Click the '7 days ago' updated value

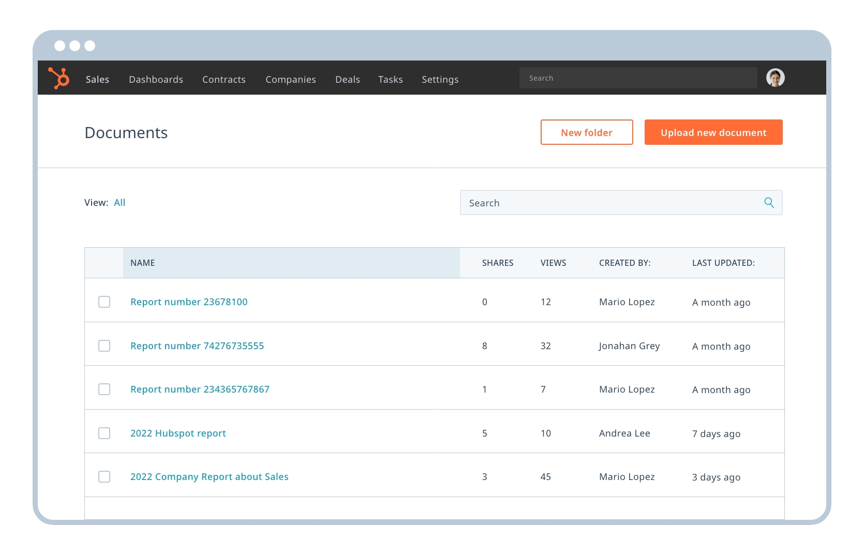point(716,434)
